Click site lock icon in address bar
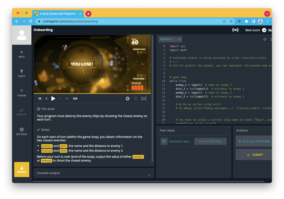This screenshot has width=284, height=199. click(x=39, y=21)
